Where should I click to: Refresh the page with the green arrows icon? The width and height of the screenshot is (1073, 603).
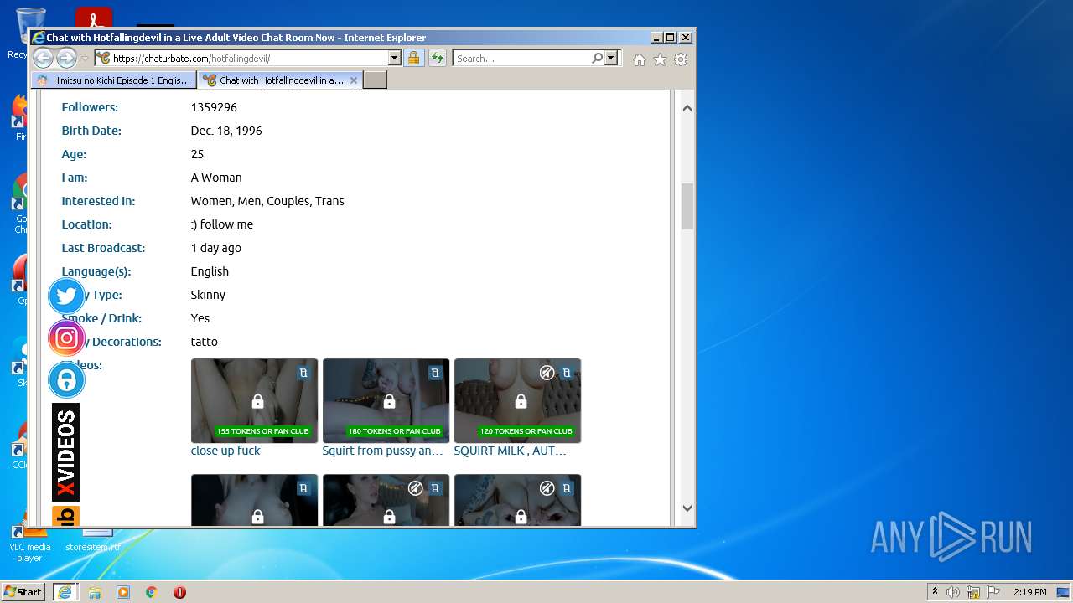[x=437, y=59]
